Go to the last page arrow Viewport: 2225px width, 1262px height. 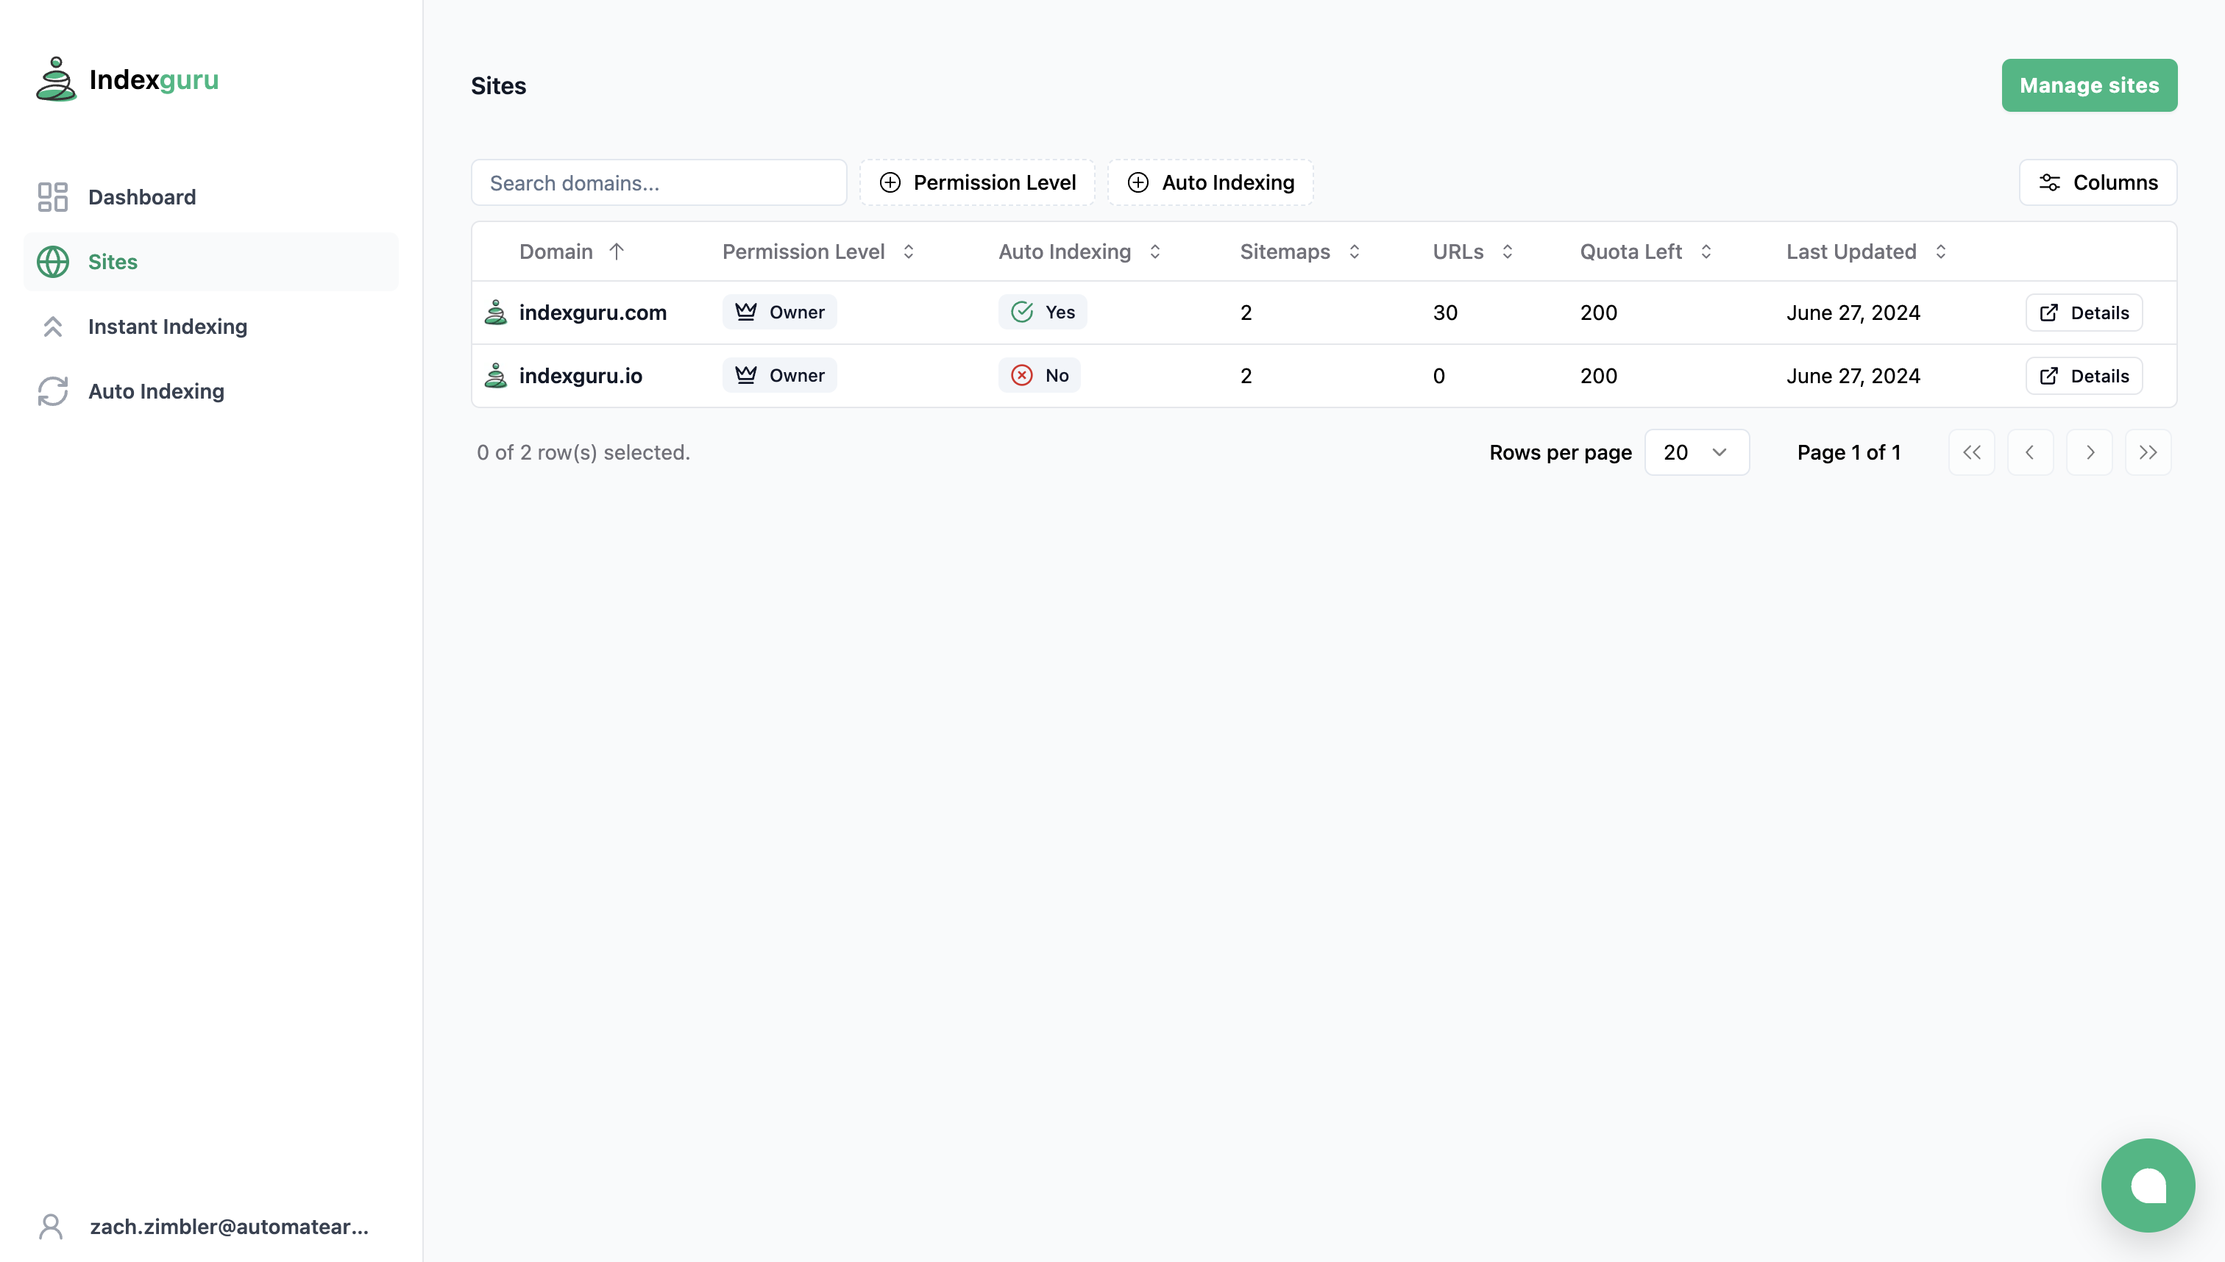point(2147,452)
